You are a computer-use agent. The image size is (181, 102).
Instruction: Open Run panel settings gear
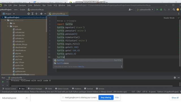(x=175, y=78)
